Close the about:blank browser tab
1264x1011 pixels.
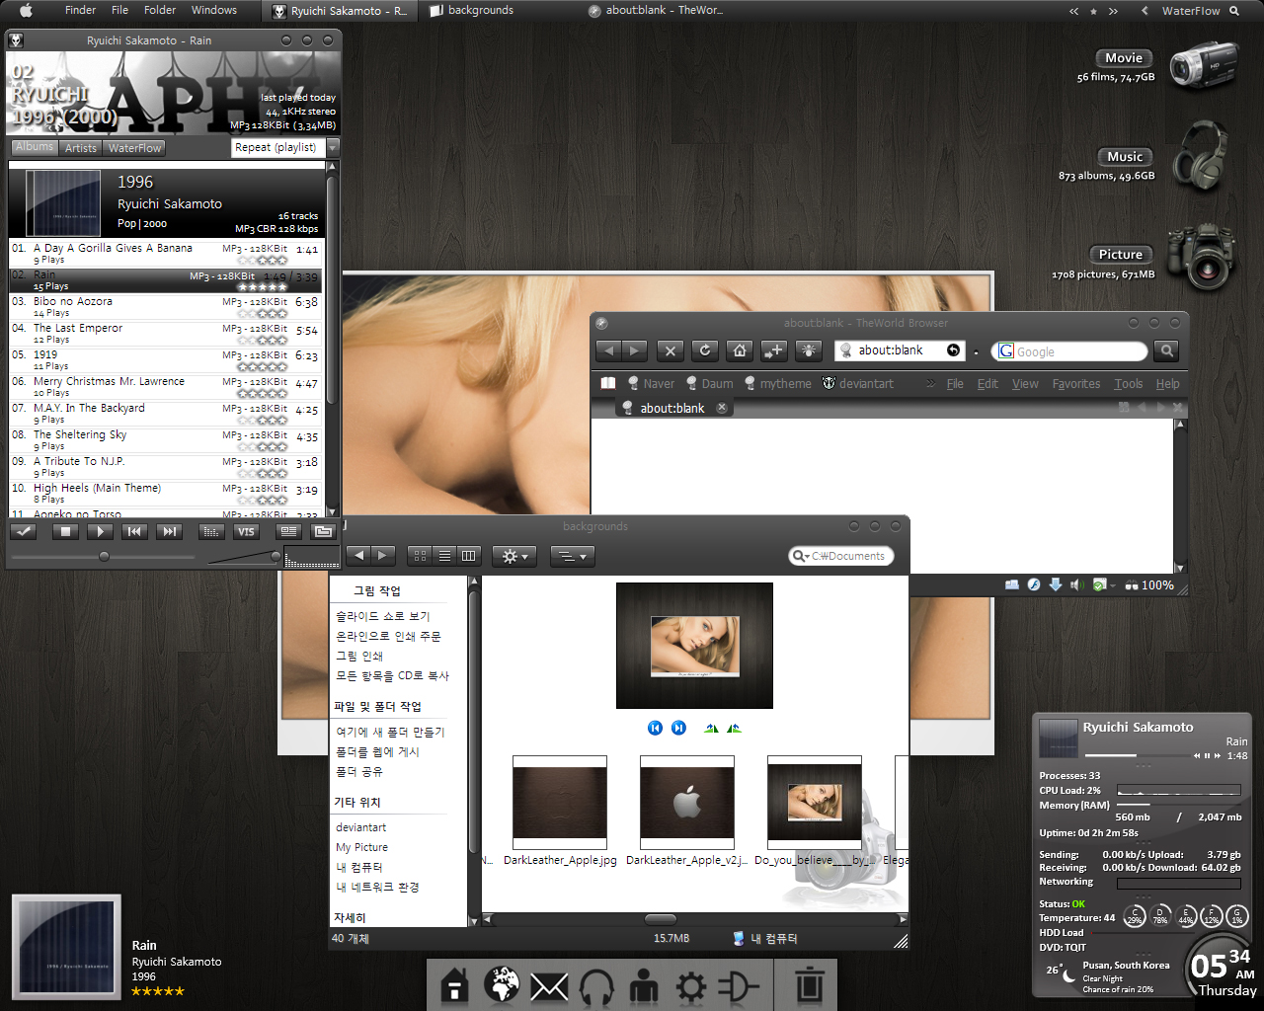722,408
